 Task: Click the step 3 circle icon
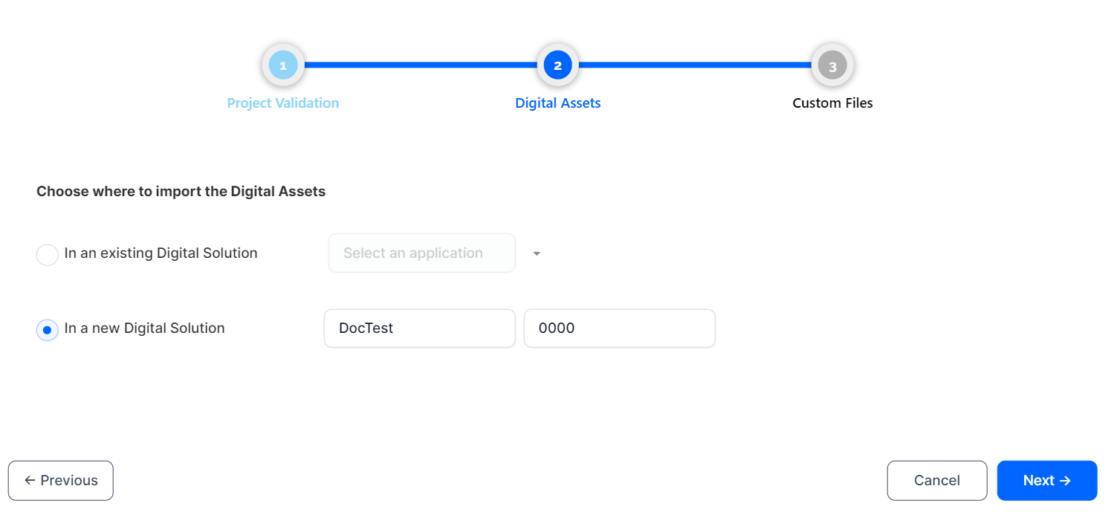pos(832,65)
